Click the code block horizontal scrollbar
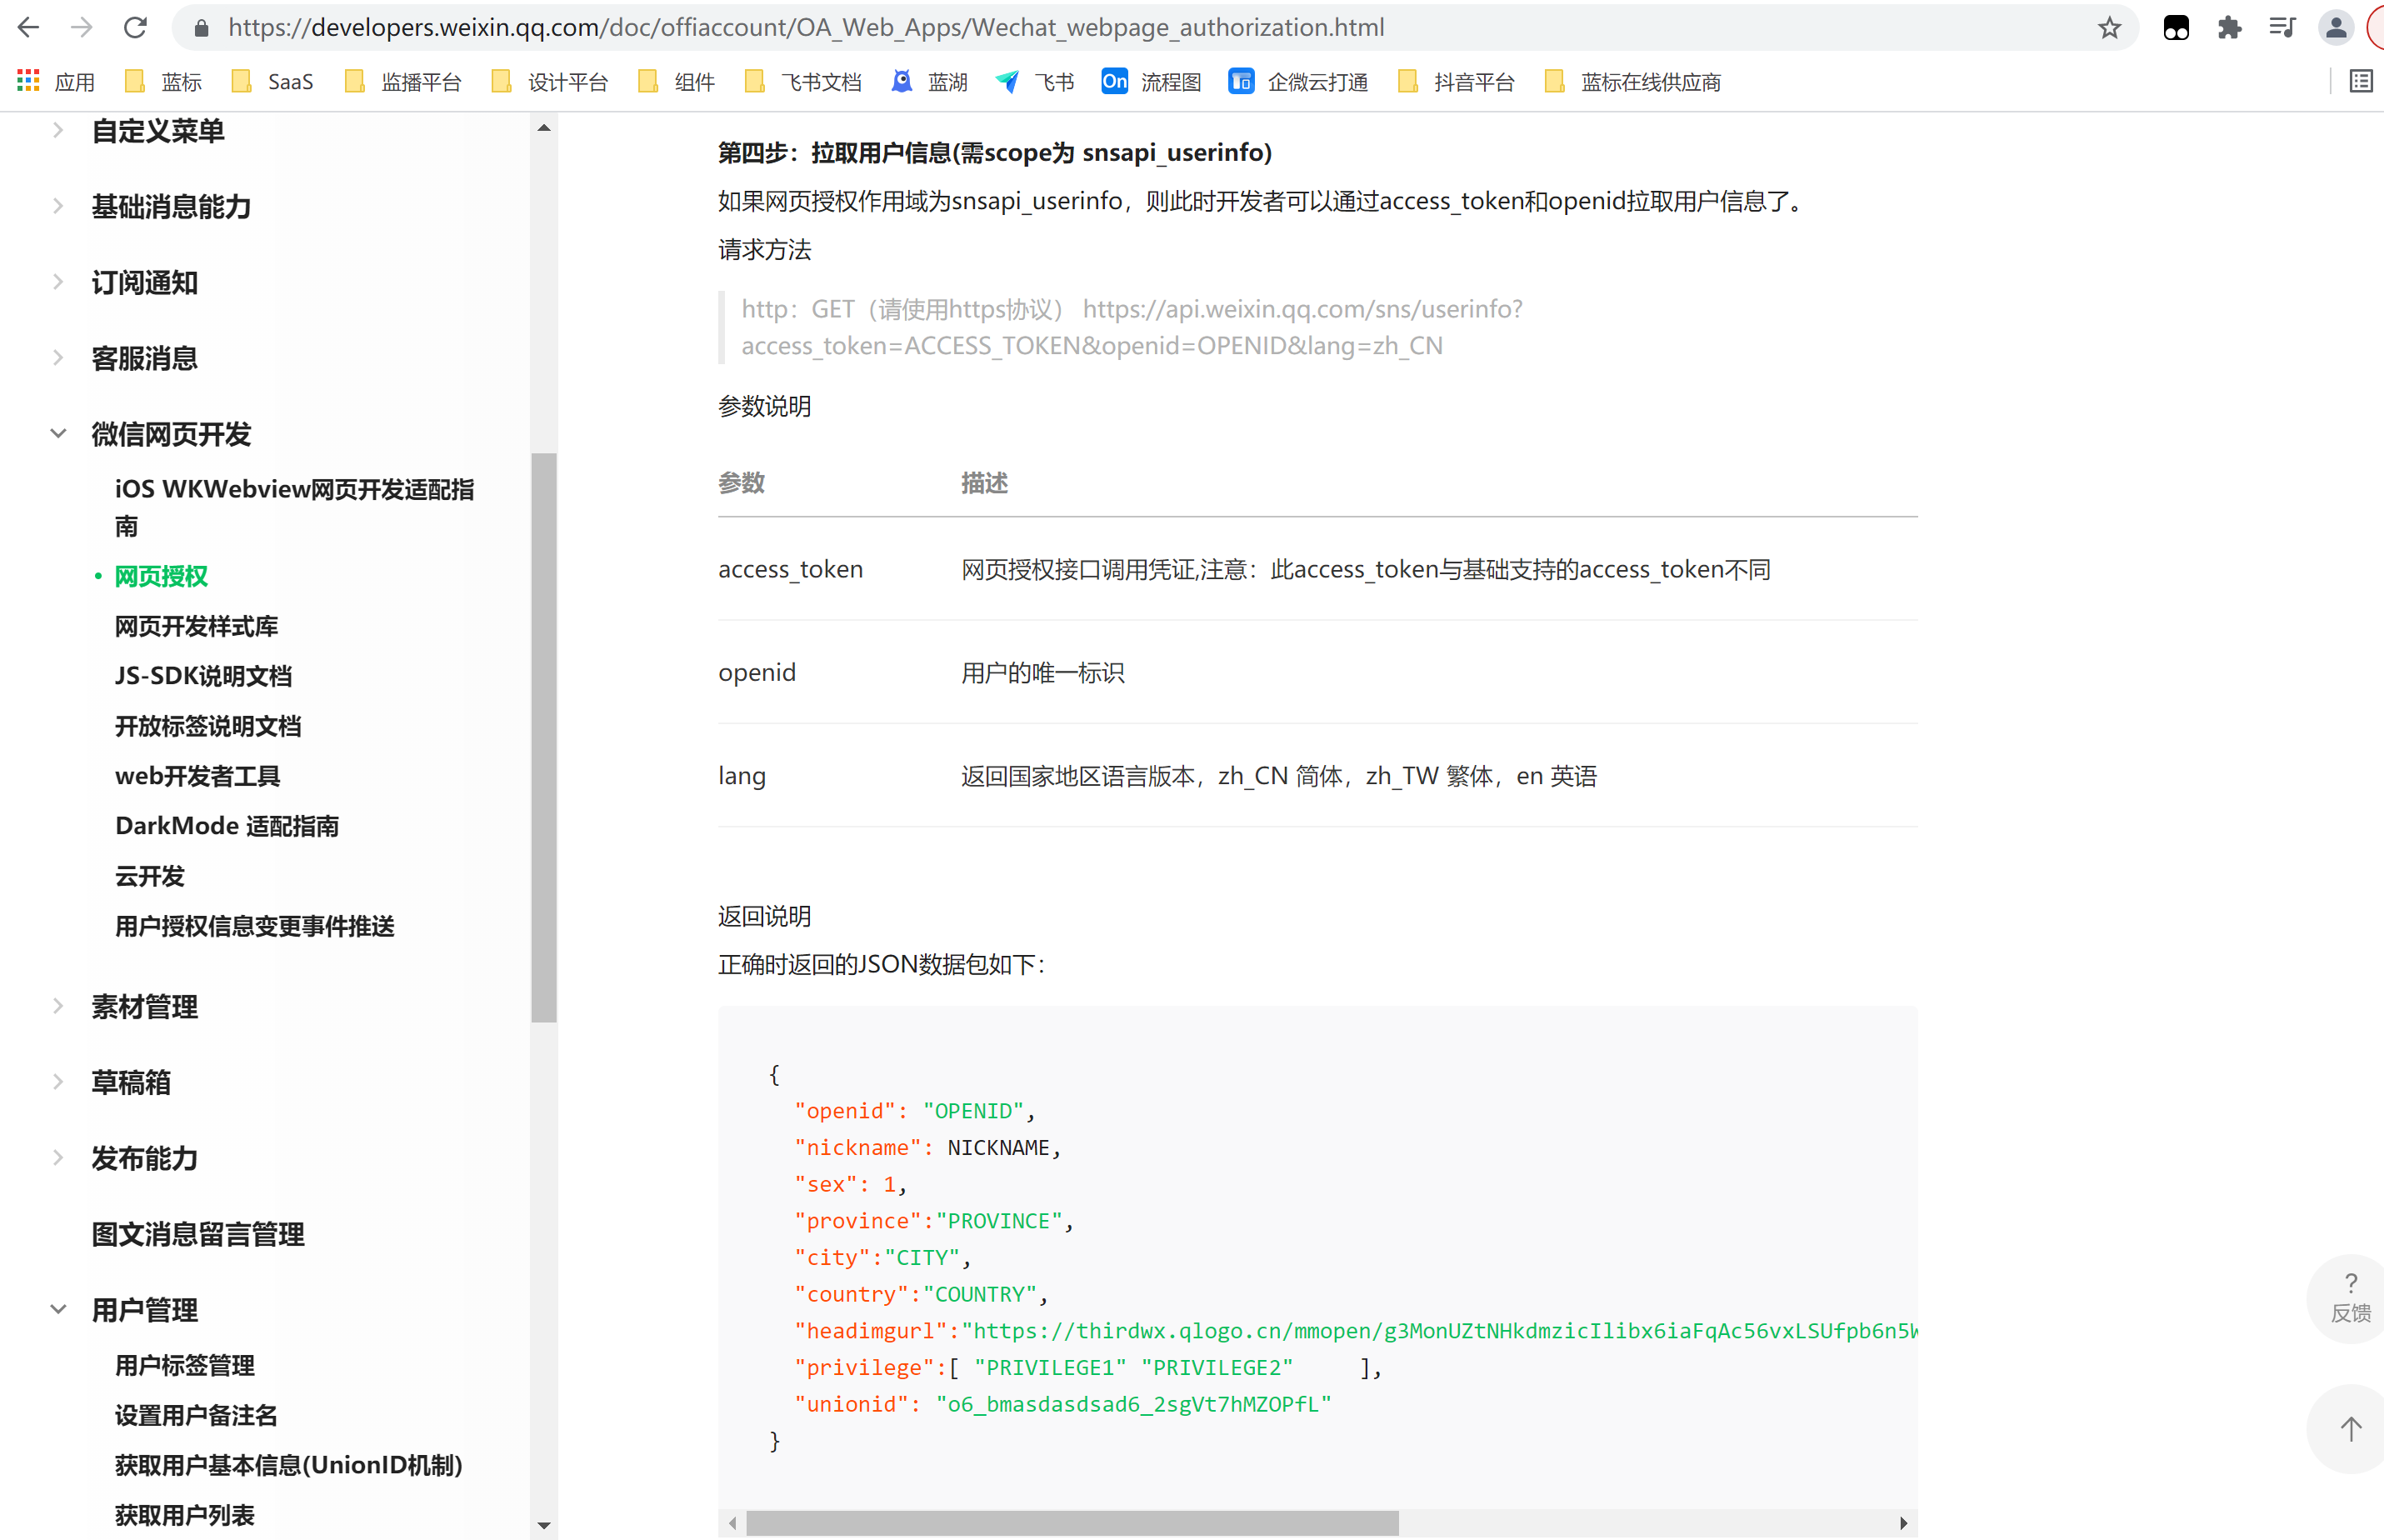The height and width of the screenshot is (1540, 2384). pyautogui.click(x=1072, y=1523)
